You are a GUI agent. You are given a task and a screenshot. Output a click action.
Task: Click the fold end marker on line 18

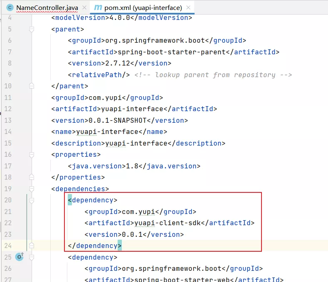point(32,177)
